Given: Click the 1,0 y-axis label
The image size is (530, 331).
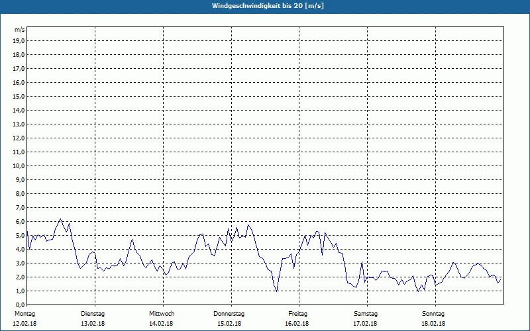Looking at the screenshot, I should click(20, 291).
